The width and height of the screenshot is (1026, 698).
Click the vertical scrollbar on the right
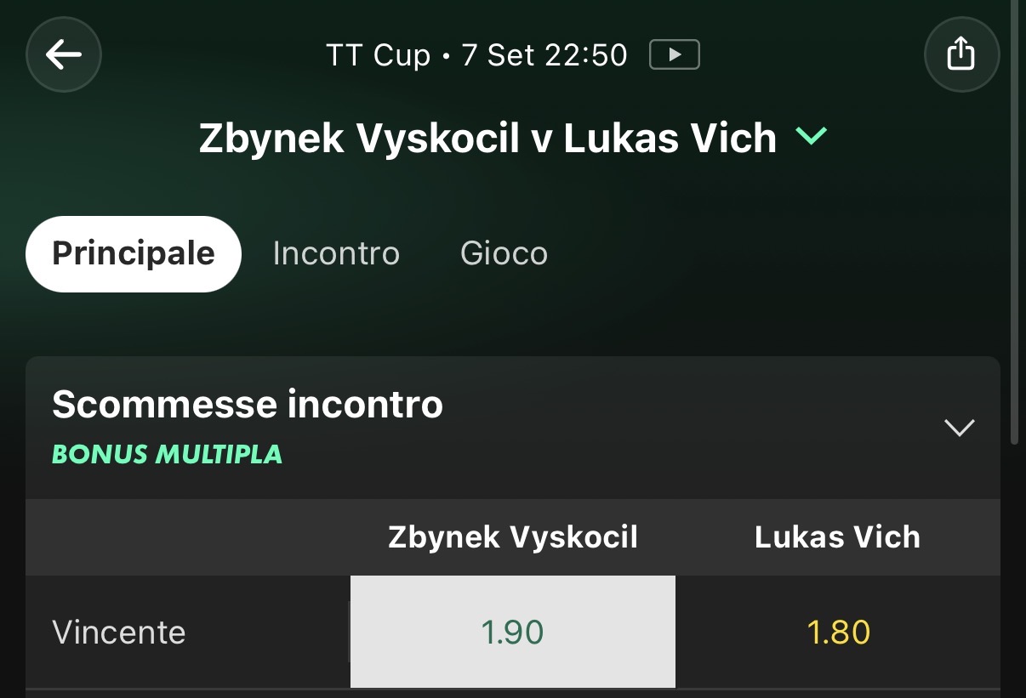pyautogui.click(x=1014, y=221)
